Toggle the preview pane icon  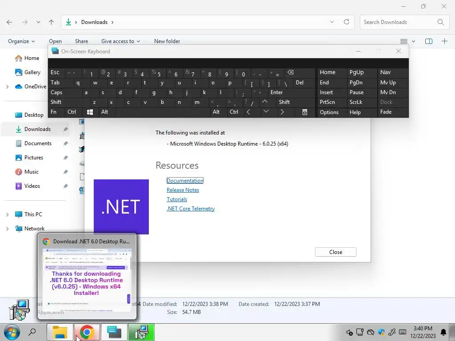click(x=429, y=41)
